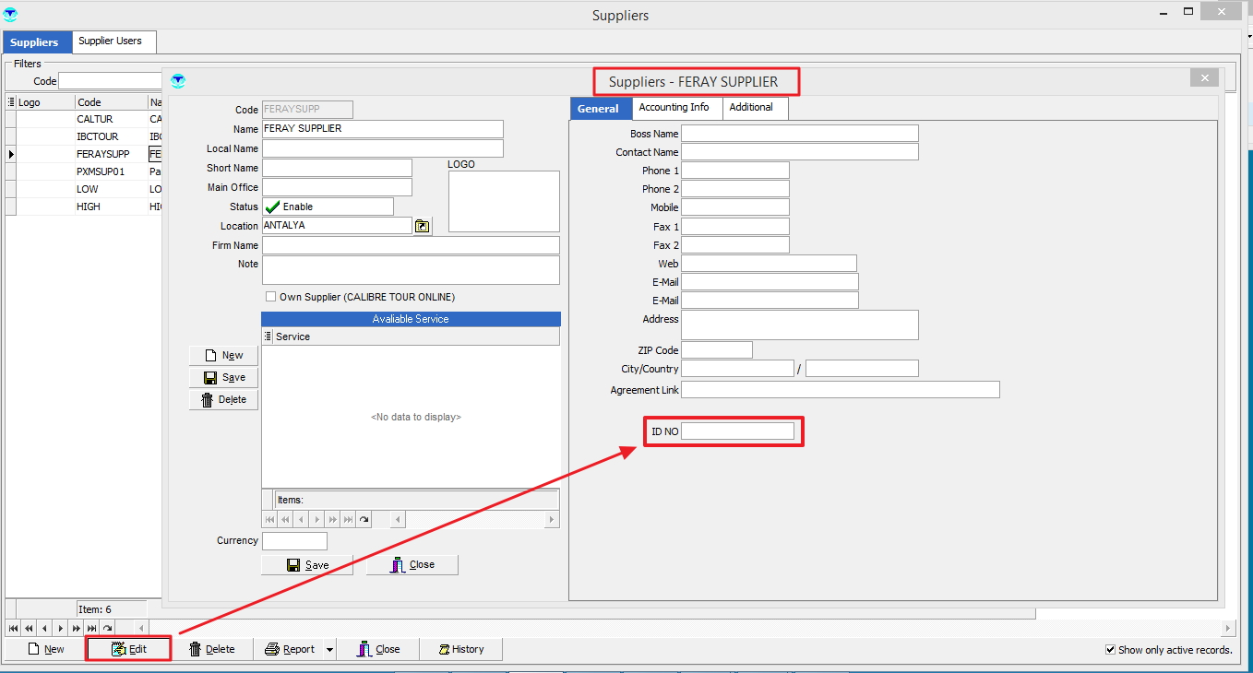The width and height of the screenshot is (1253, 673).
Task: Toggle Show only active records checkbox
Action: pos(1111,650)
